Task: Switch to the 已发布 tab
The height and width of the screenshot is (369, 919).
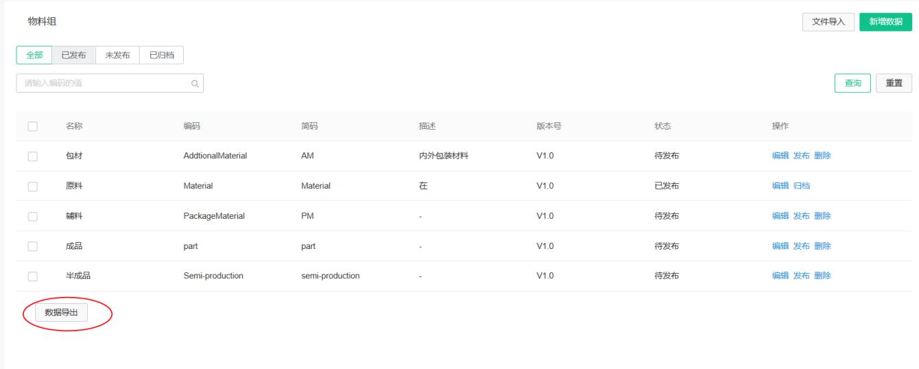Action: tap(73, 55)
